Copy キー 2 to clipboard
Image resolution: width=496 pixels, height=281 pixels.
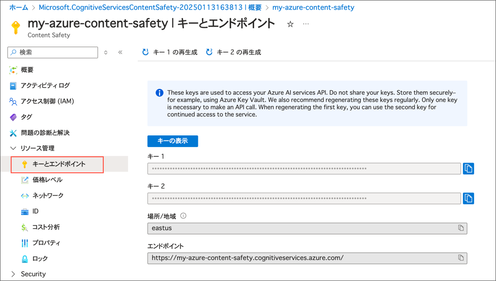click(468, 198)
